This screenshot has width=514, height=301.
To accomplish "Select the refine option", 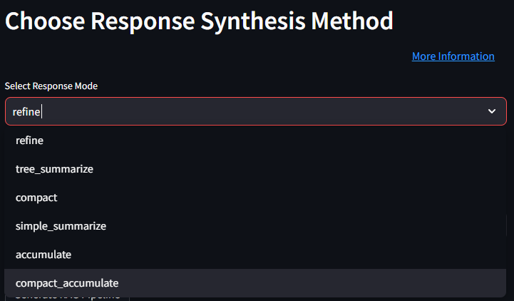I will pos(29,141).
